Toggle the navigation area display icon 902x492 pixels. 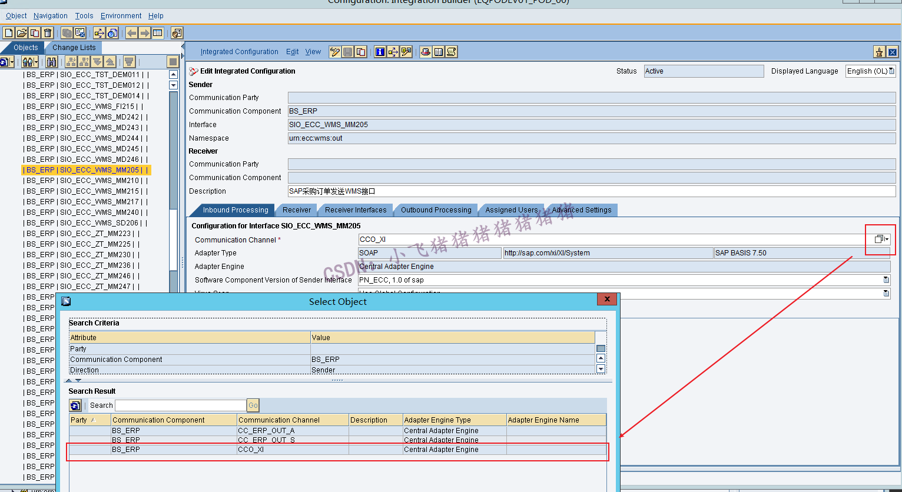[x=158, y=33]
